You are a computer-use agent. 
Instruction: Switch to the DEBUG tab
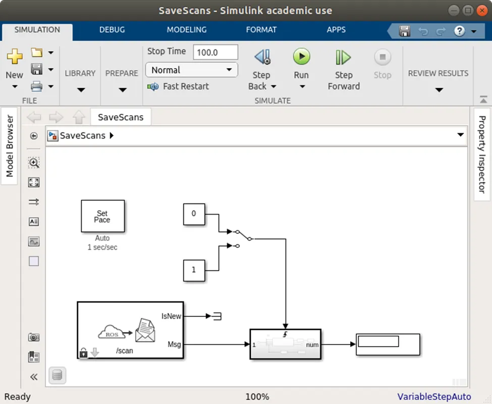pos(112,30)
